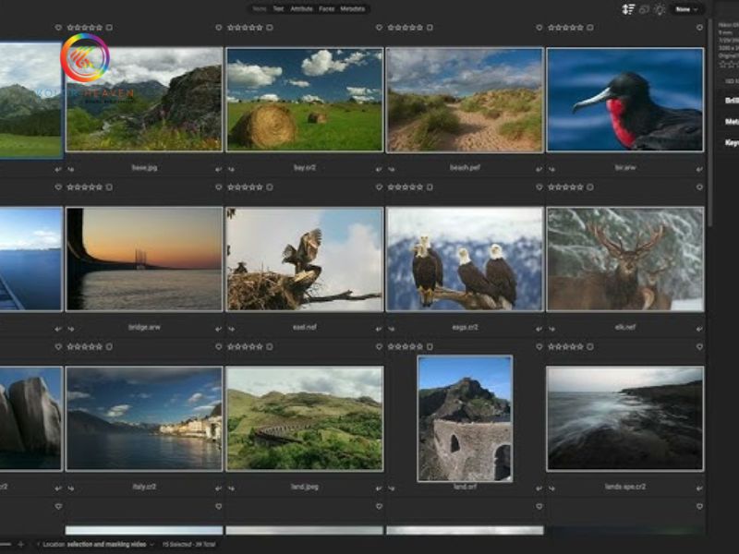Screen dimensions: 739x554
Task: Click the file name label beach.pef
Action: 465,168
